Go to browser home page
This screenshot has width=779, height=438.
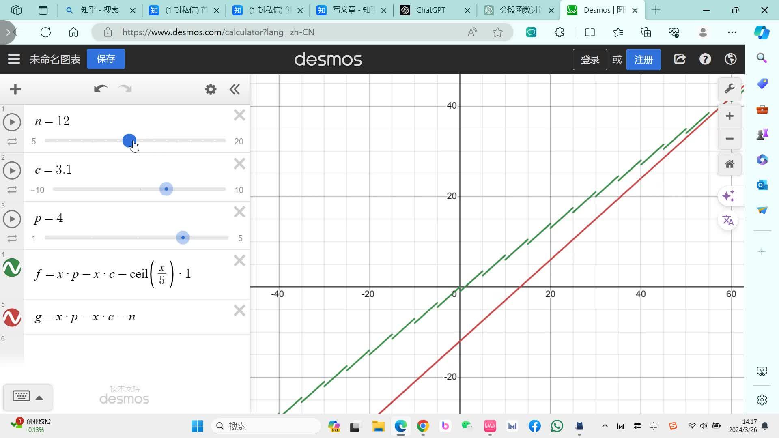pos(73,32)
